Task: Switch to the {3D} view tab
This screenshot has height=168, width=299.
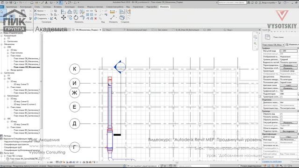Action: click(209, 30)
